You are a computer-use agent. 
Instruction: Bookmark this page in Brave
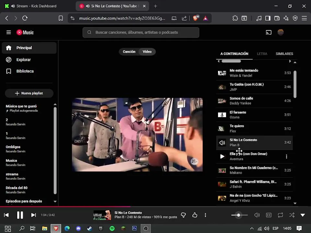61,18
